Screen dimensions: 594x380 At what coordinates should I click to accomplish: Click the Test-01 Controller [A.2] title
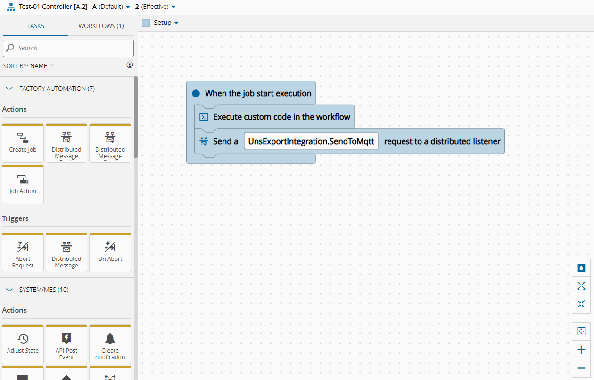pyautogui.click(x=53, y=7)
